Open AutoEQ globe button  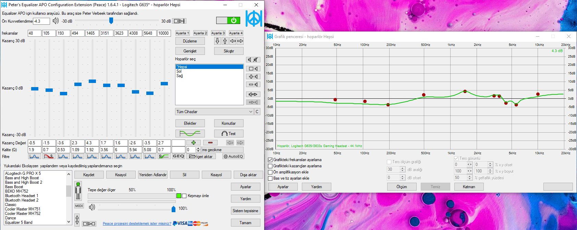[x=233, y=156]
